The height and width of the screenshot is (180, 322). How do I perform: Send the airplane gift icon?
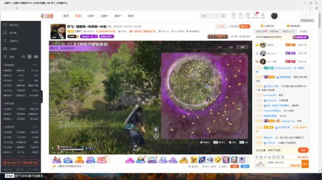210,160
